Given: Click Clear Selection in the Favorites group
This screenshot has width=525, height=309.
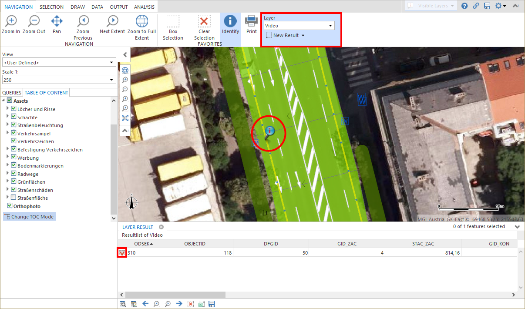Looking at the screenshot, I should 205,25.
